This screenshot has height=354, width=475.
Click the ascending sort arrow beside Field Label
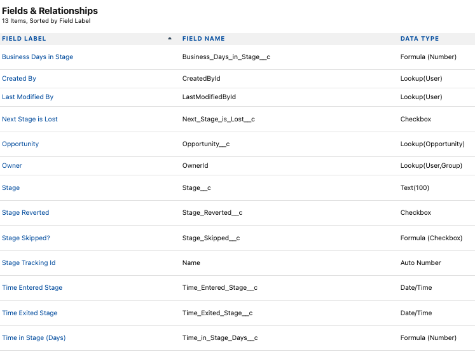coord(170,39)
